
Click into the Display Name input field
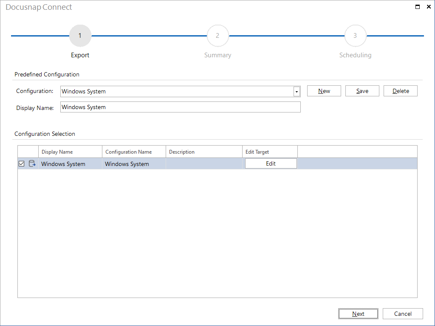point(180,107)
